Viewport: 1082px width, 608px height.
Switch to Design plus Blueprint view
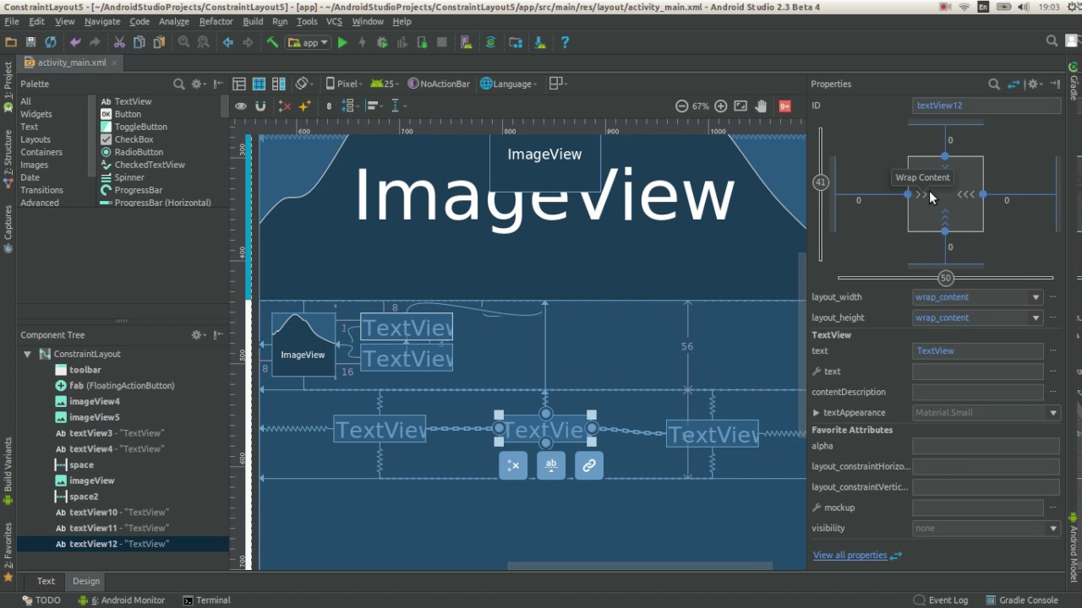coord(278,84)
